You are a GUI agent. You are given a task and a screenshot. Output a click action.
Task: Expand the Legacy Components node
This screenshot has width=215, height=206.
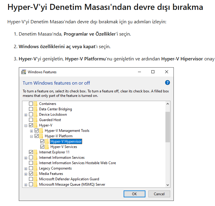click(x=26, y=169)
